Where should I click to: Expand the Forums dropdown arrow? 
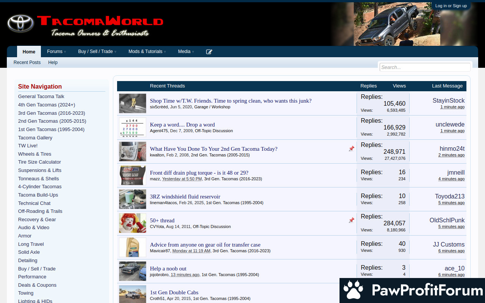pyautogui.click(x=65, y=52)
